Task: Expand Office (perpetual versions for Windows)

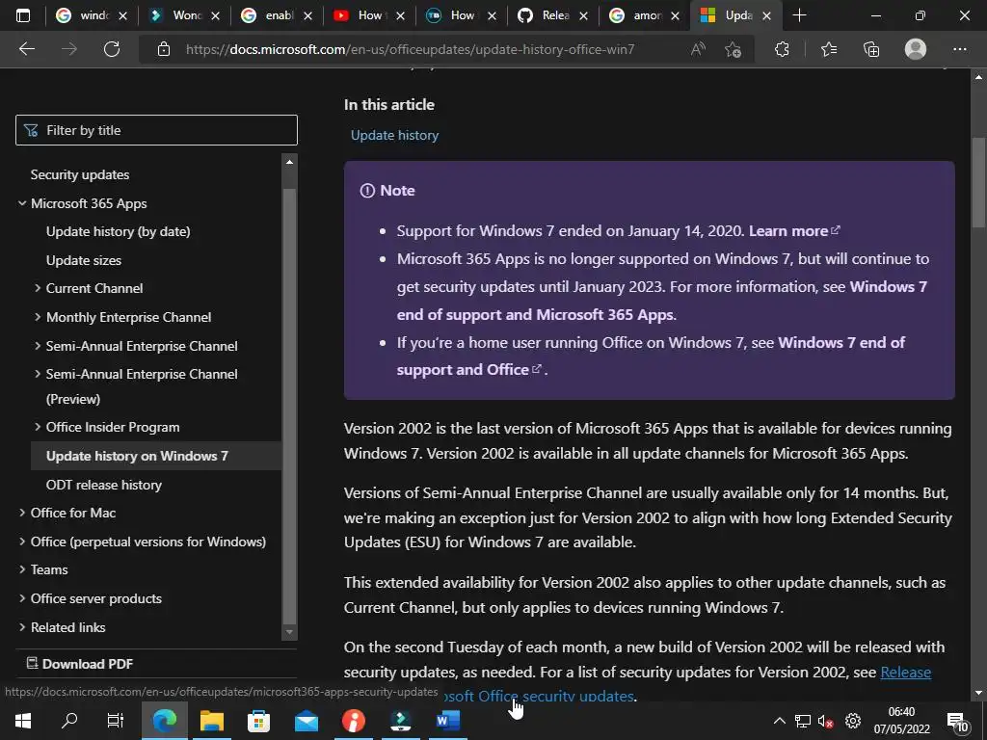Action: [x=22, y=542]
